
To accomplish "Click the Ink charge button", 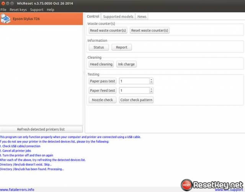I will click(x=126, y=64).
